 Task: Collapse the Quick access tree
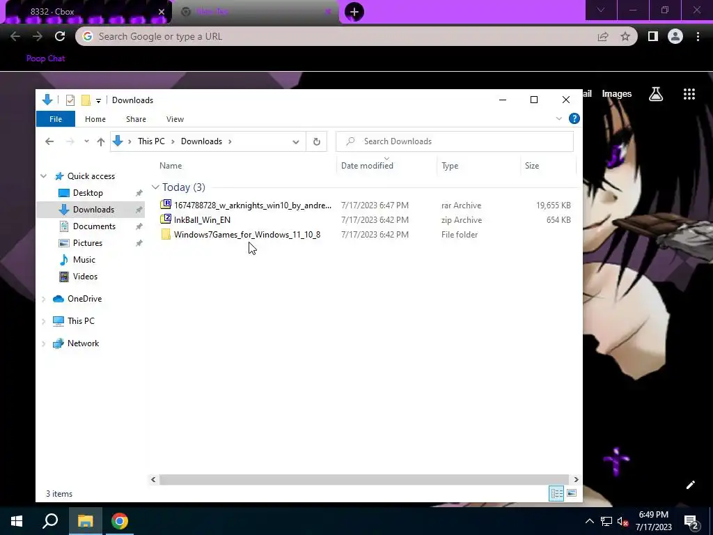[44, 176]
